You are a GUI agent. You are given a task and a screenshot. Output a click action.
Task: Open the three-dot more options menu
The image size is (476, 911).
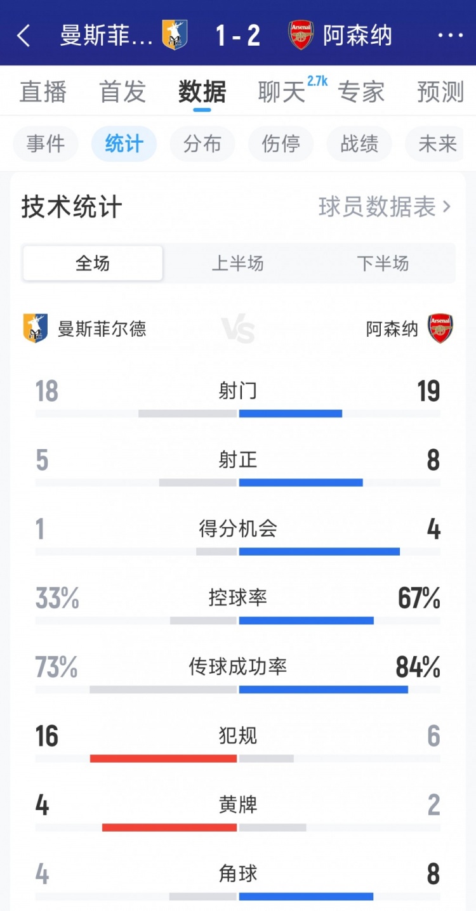(450, 36)
